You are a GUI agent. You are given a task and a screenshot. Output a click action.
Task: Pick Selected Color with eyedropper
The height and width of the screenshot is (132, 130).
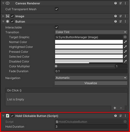(x=125, y=56)
